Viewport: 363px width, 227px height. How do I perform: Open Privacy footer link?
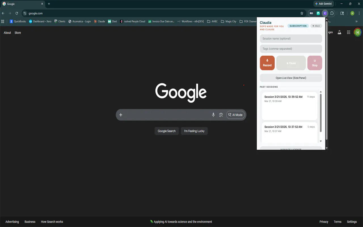[324, 222]
